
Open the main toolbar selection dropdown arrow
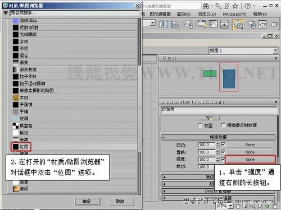click(153, 23)
